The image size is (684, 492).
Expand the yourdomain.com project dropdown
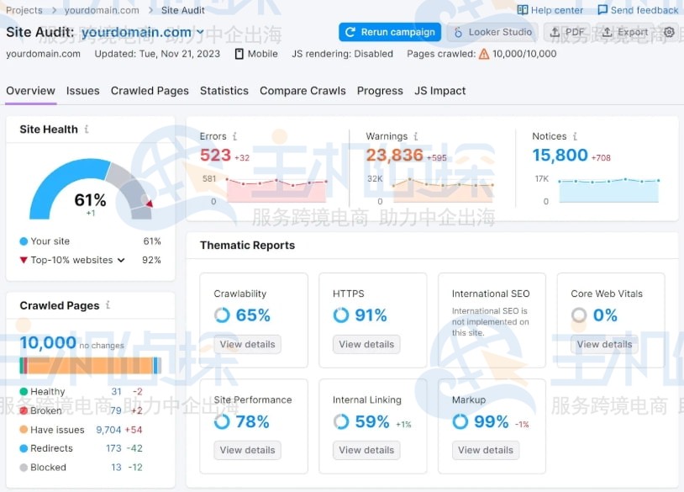(200, 33)
